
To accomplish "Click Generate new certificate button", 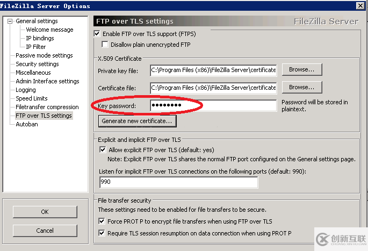I will [x=137, y=121].
